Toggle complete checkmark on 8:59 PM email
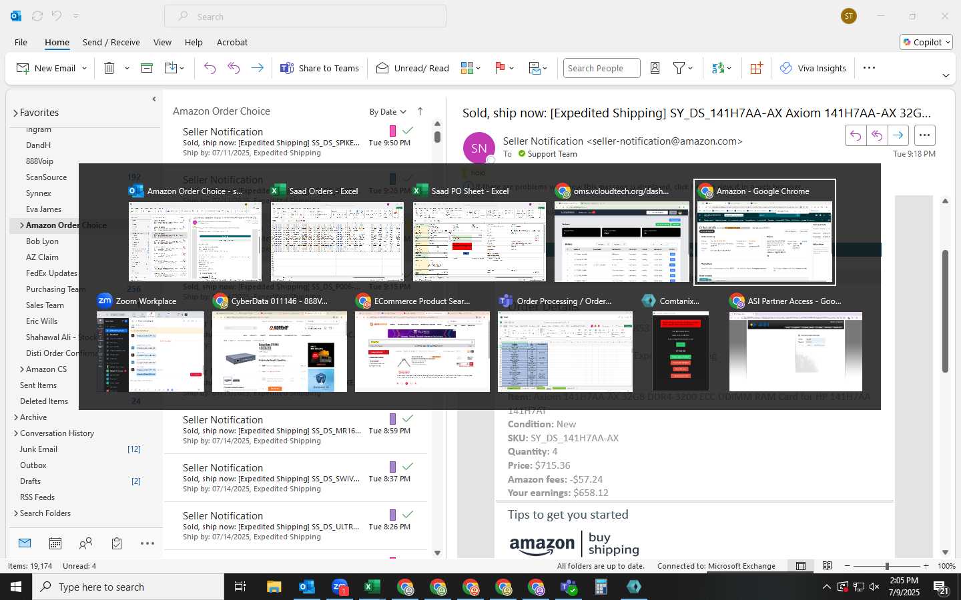Viewport: 961px width, 600px height. (x=408, y=419)
